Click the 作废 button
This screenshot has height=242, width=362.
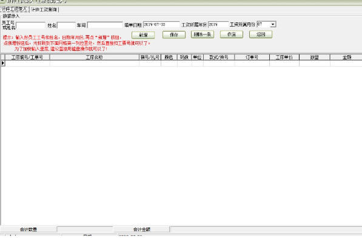click(232, 35)
